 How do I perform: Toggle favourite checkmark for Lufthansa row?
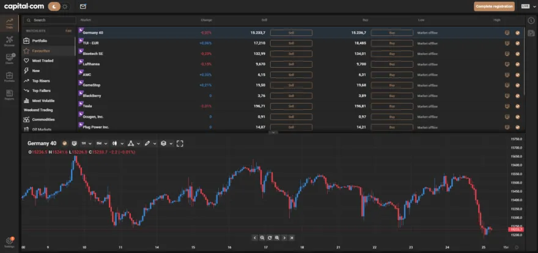click(518, 64)
